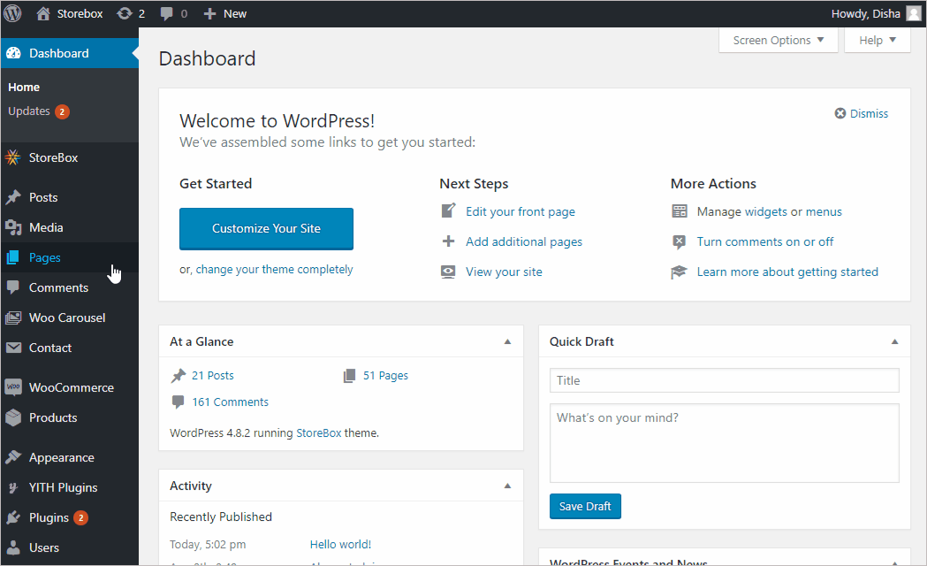Click the Quick Draft Title field

pyautogui.click(x=725, y=380)
